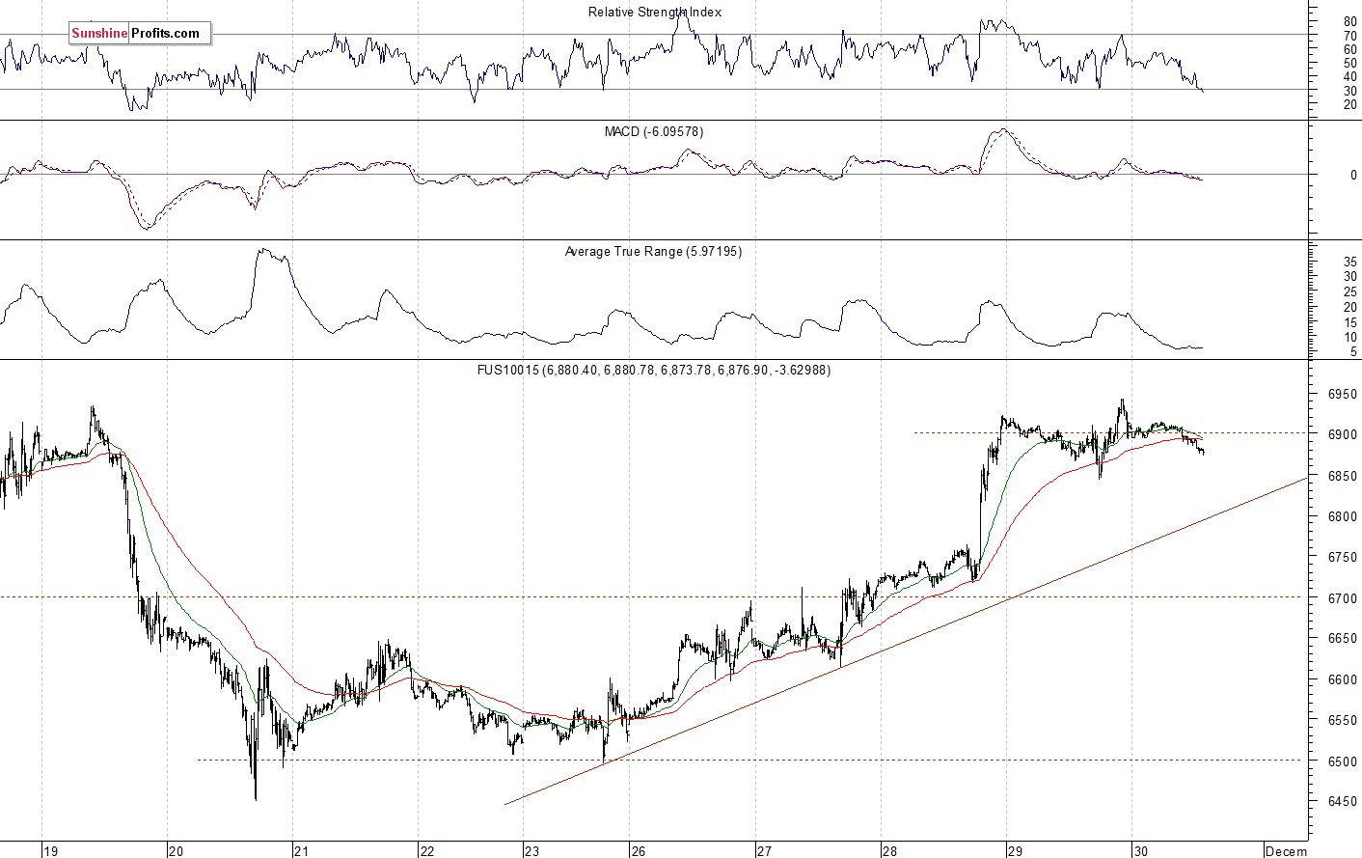Viewport: 1362px width, 858px height.
Task: Click the 6900 price axis label
Action: (x=1342, y=435)
